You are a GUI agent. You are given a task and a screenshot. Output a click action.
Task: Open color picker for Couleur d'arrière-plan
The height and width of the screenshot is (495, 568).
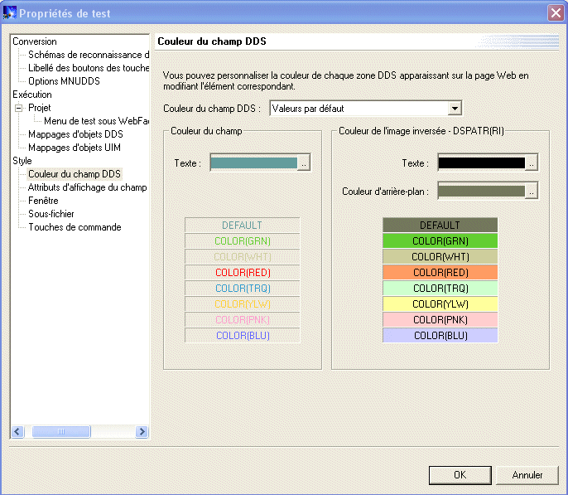[531, 191]
